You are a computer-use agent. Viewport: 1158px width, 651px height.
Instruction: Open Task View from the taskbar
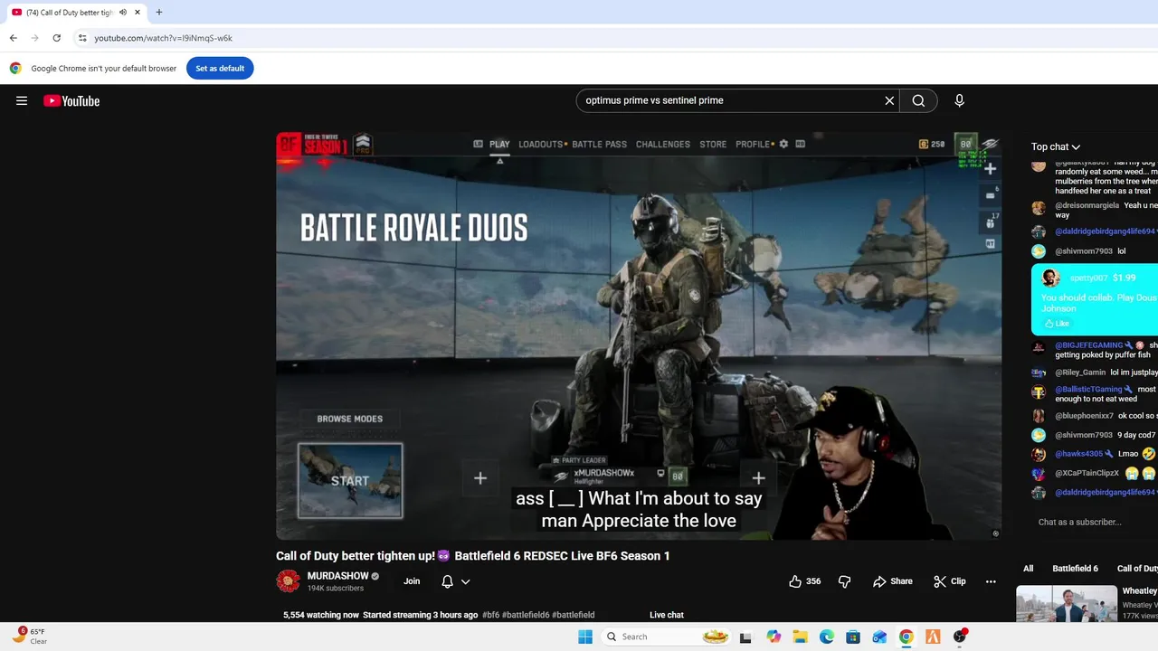745,637
